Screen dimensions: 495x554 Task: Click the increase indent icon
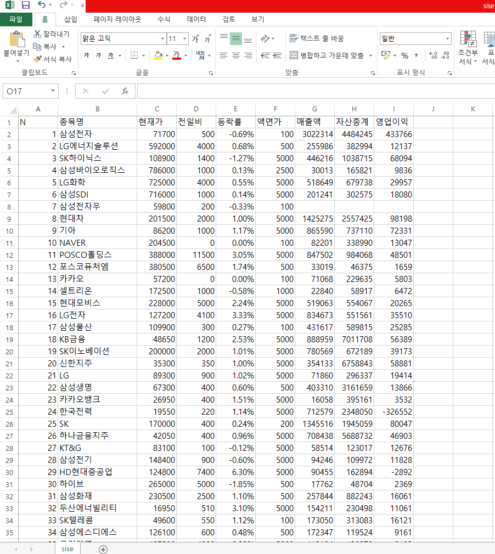(277, 55)
